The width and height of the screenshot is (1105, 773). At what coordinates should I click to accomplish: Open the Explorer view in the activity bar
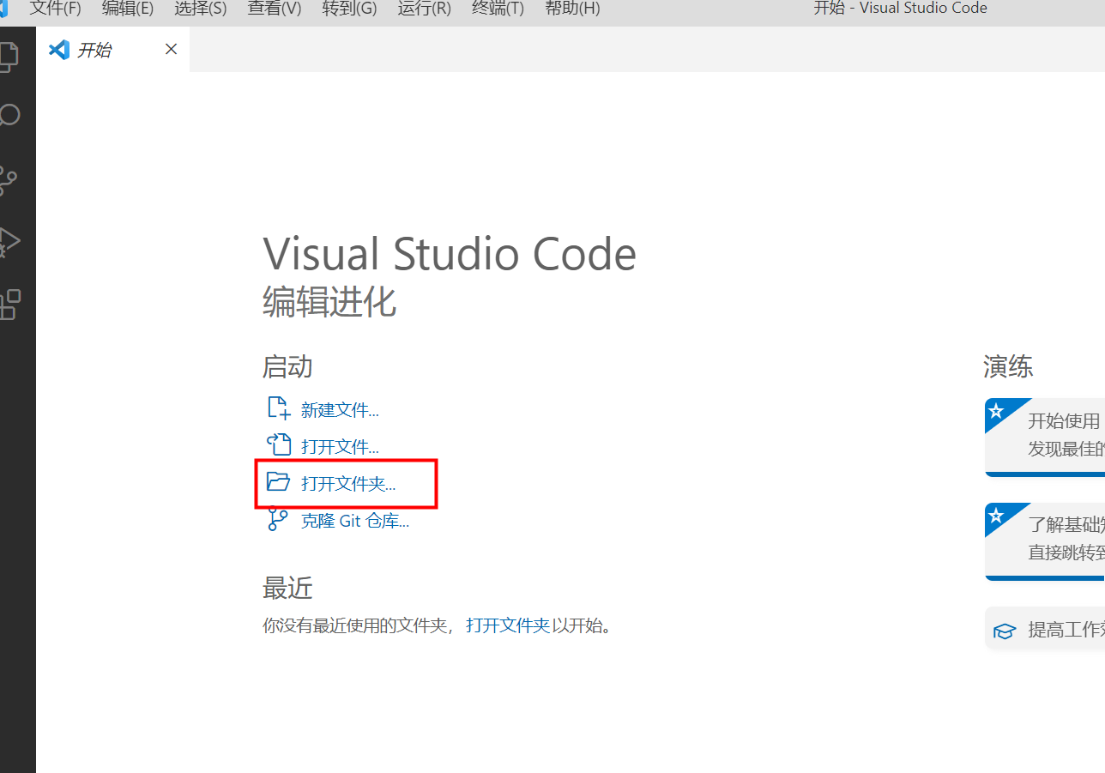7,56
